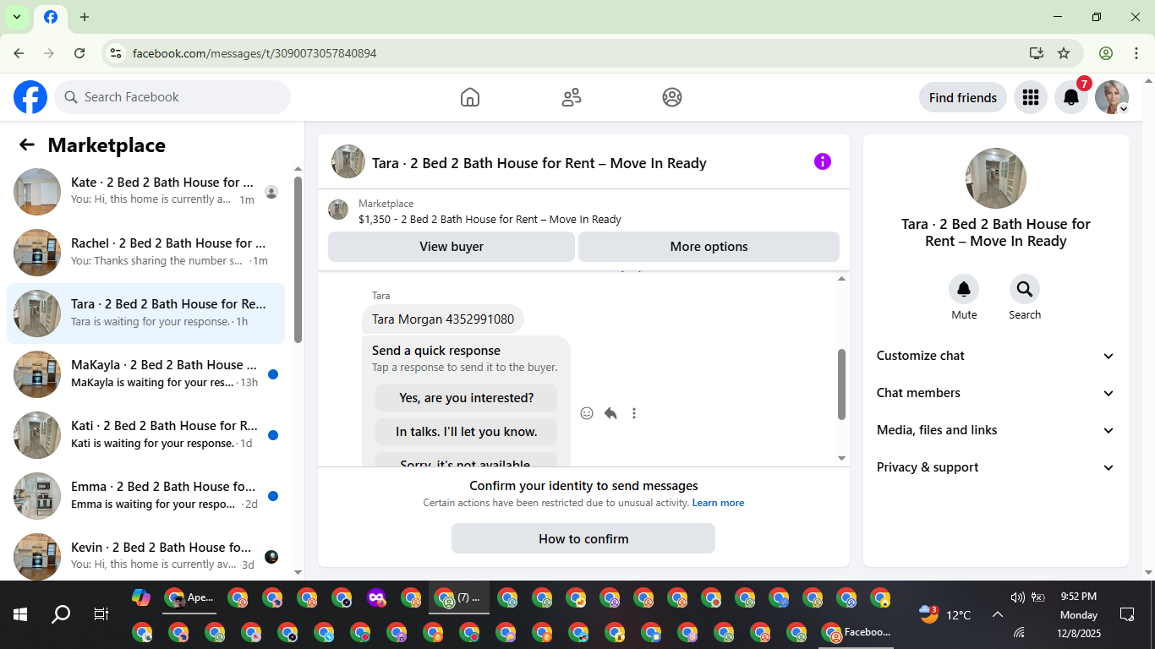Open the Rachel conversation
Viewport: 1155px width, 649px height.
[x=145, y=253]
